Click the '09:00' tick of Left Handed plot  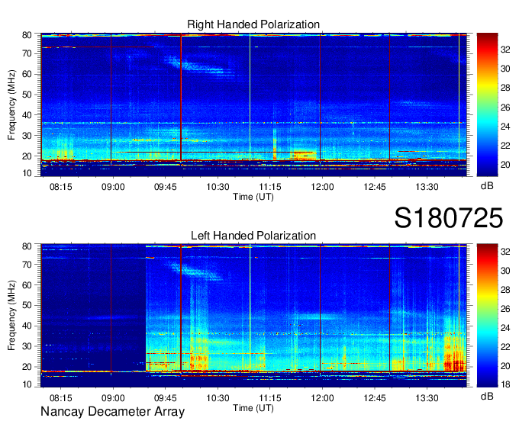coord(113,398)
